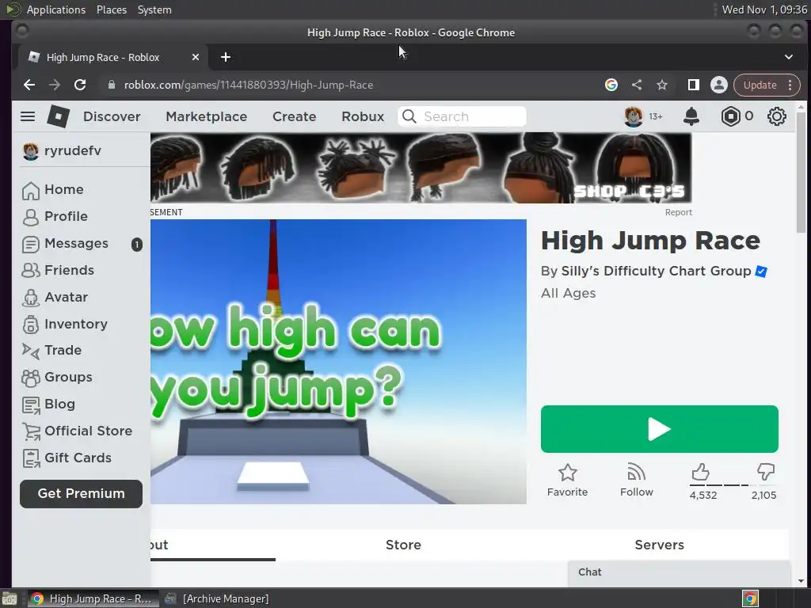Image resolution: width=811 pixels, height=608 pixels.
Task: Reload the page
Action: pos(80,85)
